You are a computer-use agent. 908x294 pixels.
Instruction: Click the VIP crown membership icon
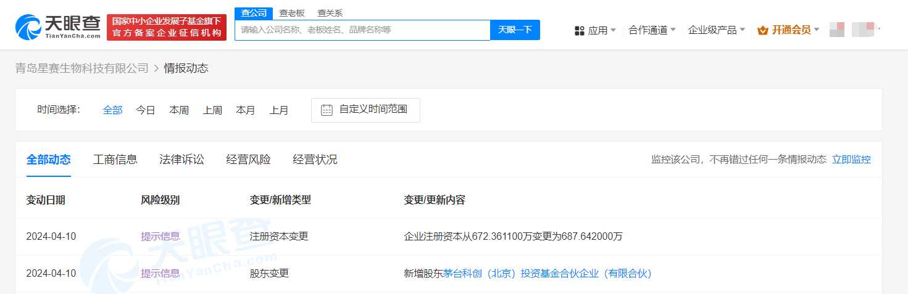pyautogui.click(x=762, y=30)
